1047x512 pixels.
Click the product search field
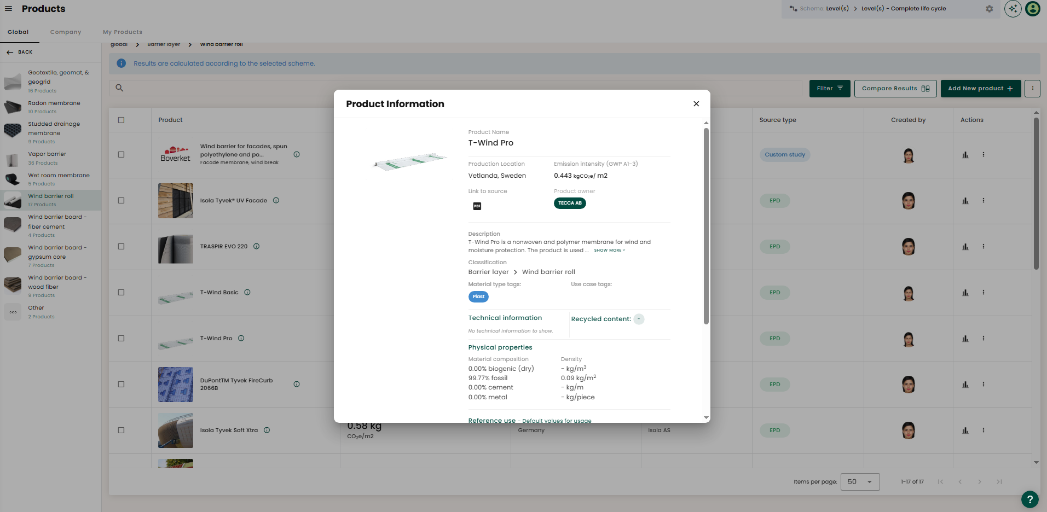click(x=455, y=88)
